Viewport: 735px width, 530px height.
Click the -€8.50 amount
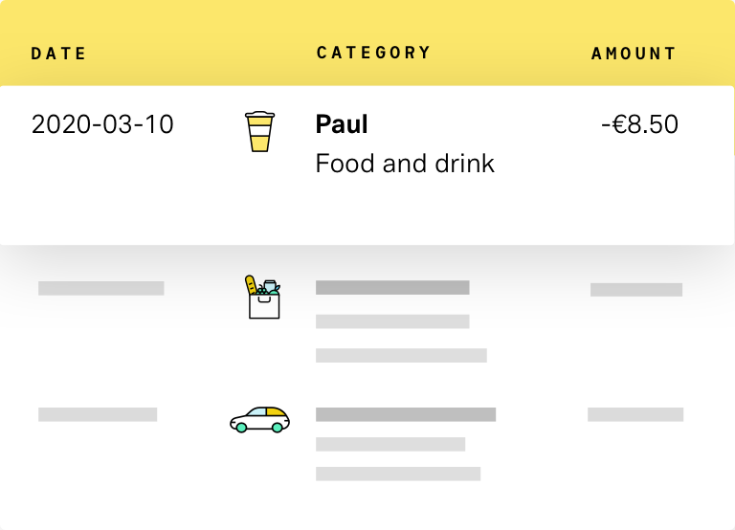click(x=639, y=124)
